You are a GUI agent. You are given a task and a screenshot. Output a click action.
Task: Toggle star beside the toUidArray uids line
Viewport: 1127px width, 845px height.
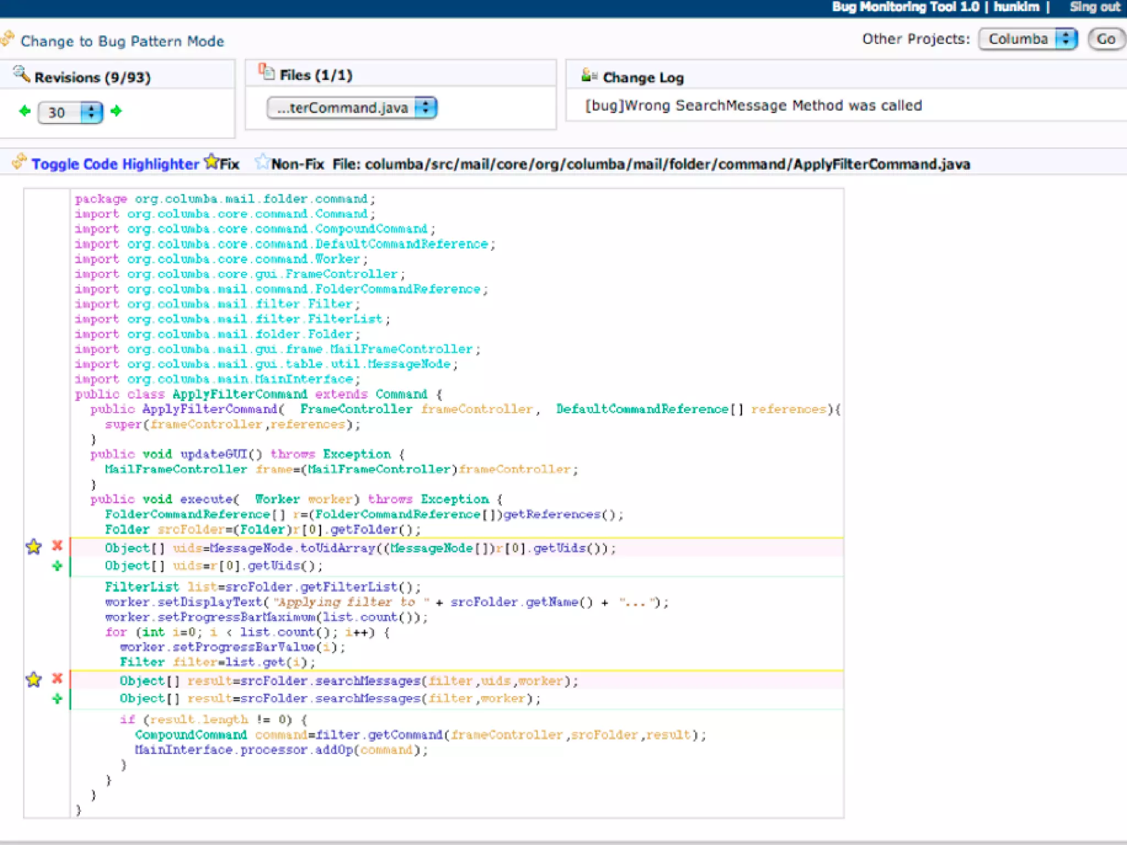(x=34, y=546)
